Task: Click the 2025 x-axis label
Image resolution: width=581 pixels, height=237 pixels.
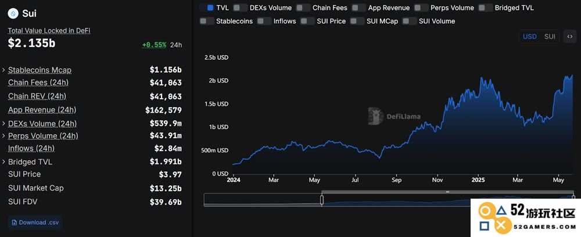Action: click(x=478, y=180)
